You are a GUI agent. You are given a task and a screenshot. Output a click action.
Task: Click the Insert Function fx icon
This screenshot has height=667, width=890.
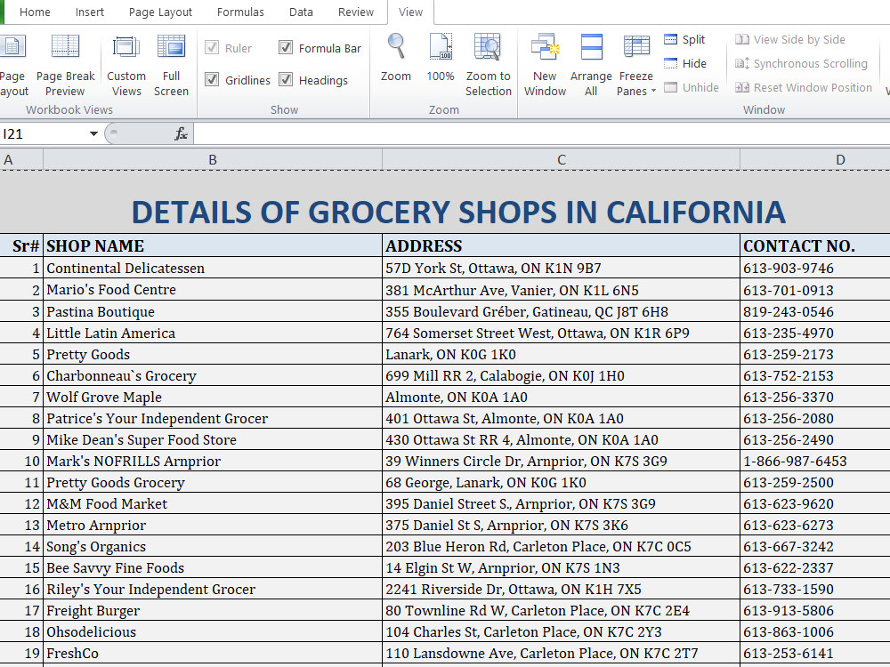click(181, 134)
